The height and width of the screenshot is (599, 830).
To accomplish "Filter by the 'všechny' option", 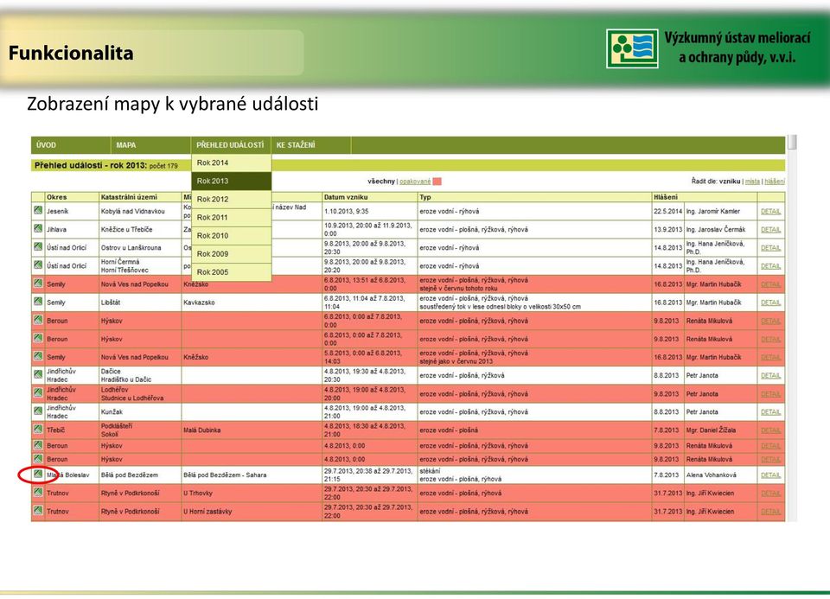I will pyautogui.click(x=381, y=182).
